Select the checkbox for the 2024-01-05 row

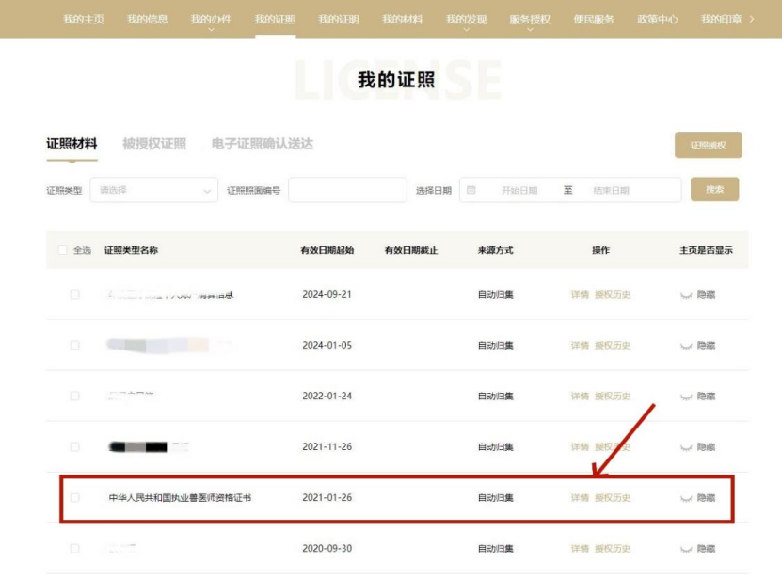(75, 346)
